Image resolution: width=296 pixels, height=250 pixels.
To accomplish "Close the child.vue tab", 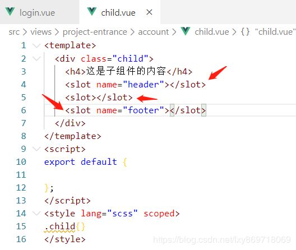I will coord(149,12).
